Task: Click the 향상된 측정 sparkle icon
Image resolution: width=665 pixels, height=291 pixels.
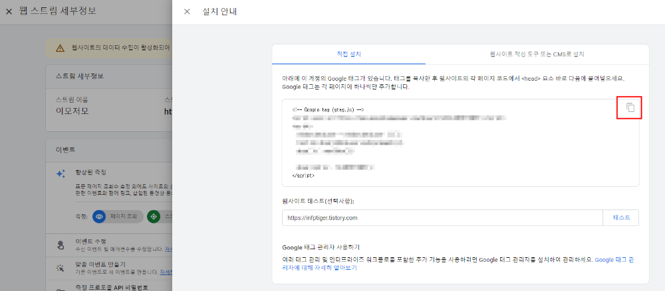Action: pyautogui.click(x=61, y=174)
